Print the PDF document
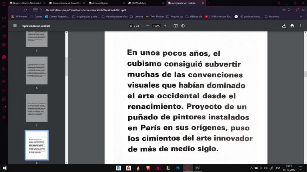Screen dimensions: 307x172 coord(292,26)
